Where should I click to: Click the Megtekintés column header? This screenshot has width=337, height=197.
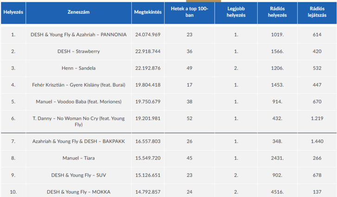(148, 12)
